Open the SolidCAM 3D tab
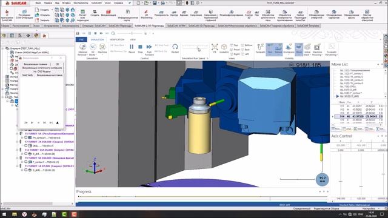The width and height of the screenshot is (388, 218). click(201, 25)
